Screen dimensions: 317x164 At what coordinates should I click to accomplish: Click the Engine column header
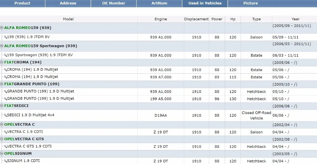[x=161, y=19]
